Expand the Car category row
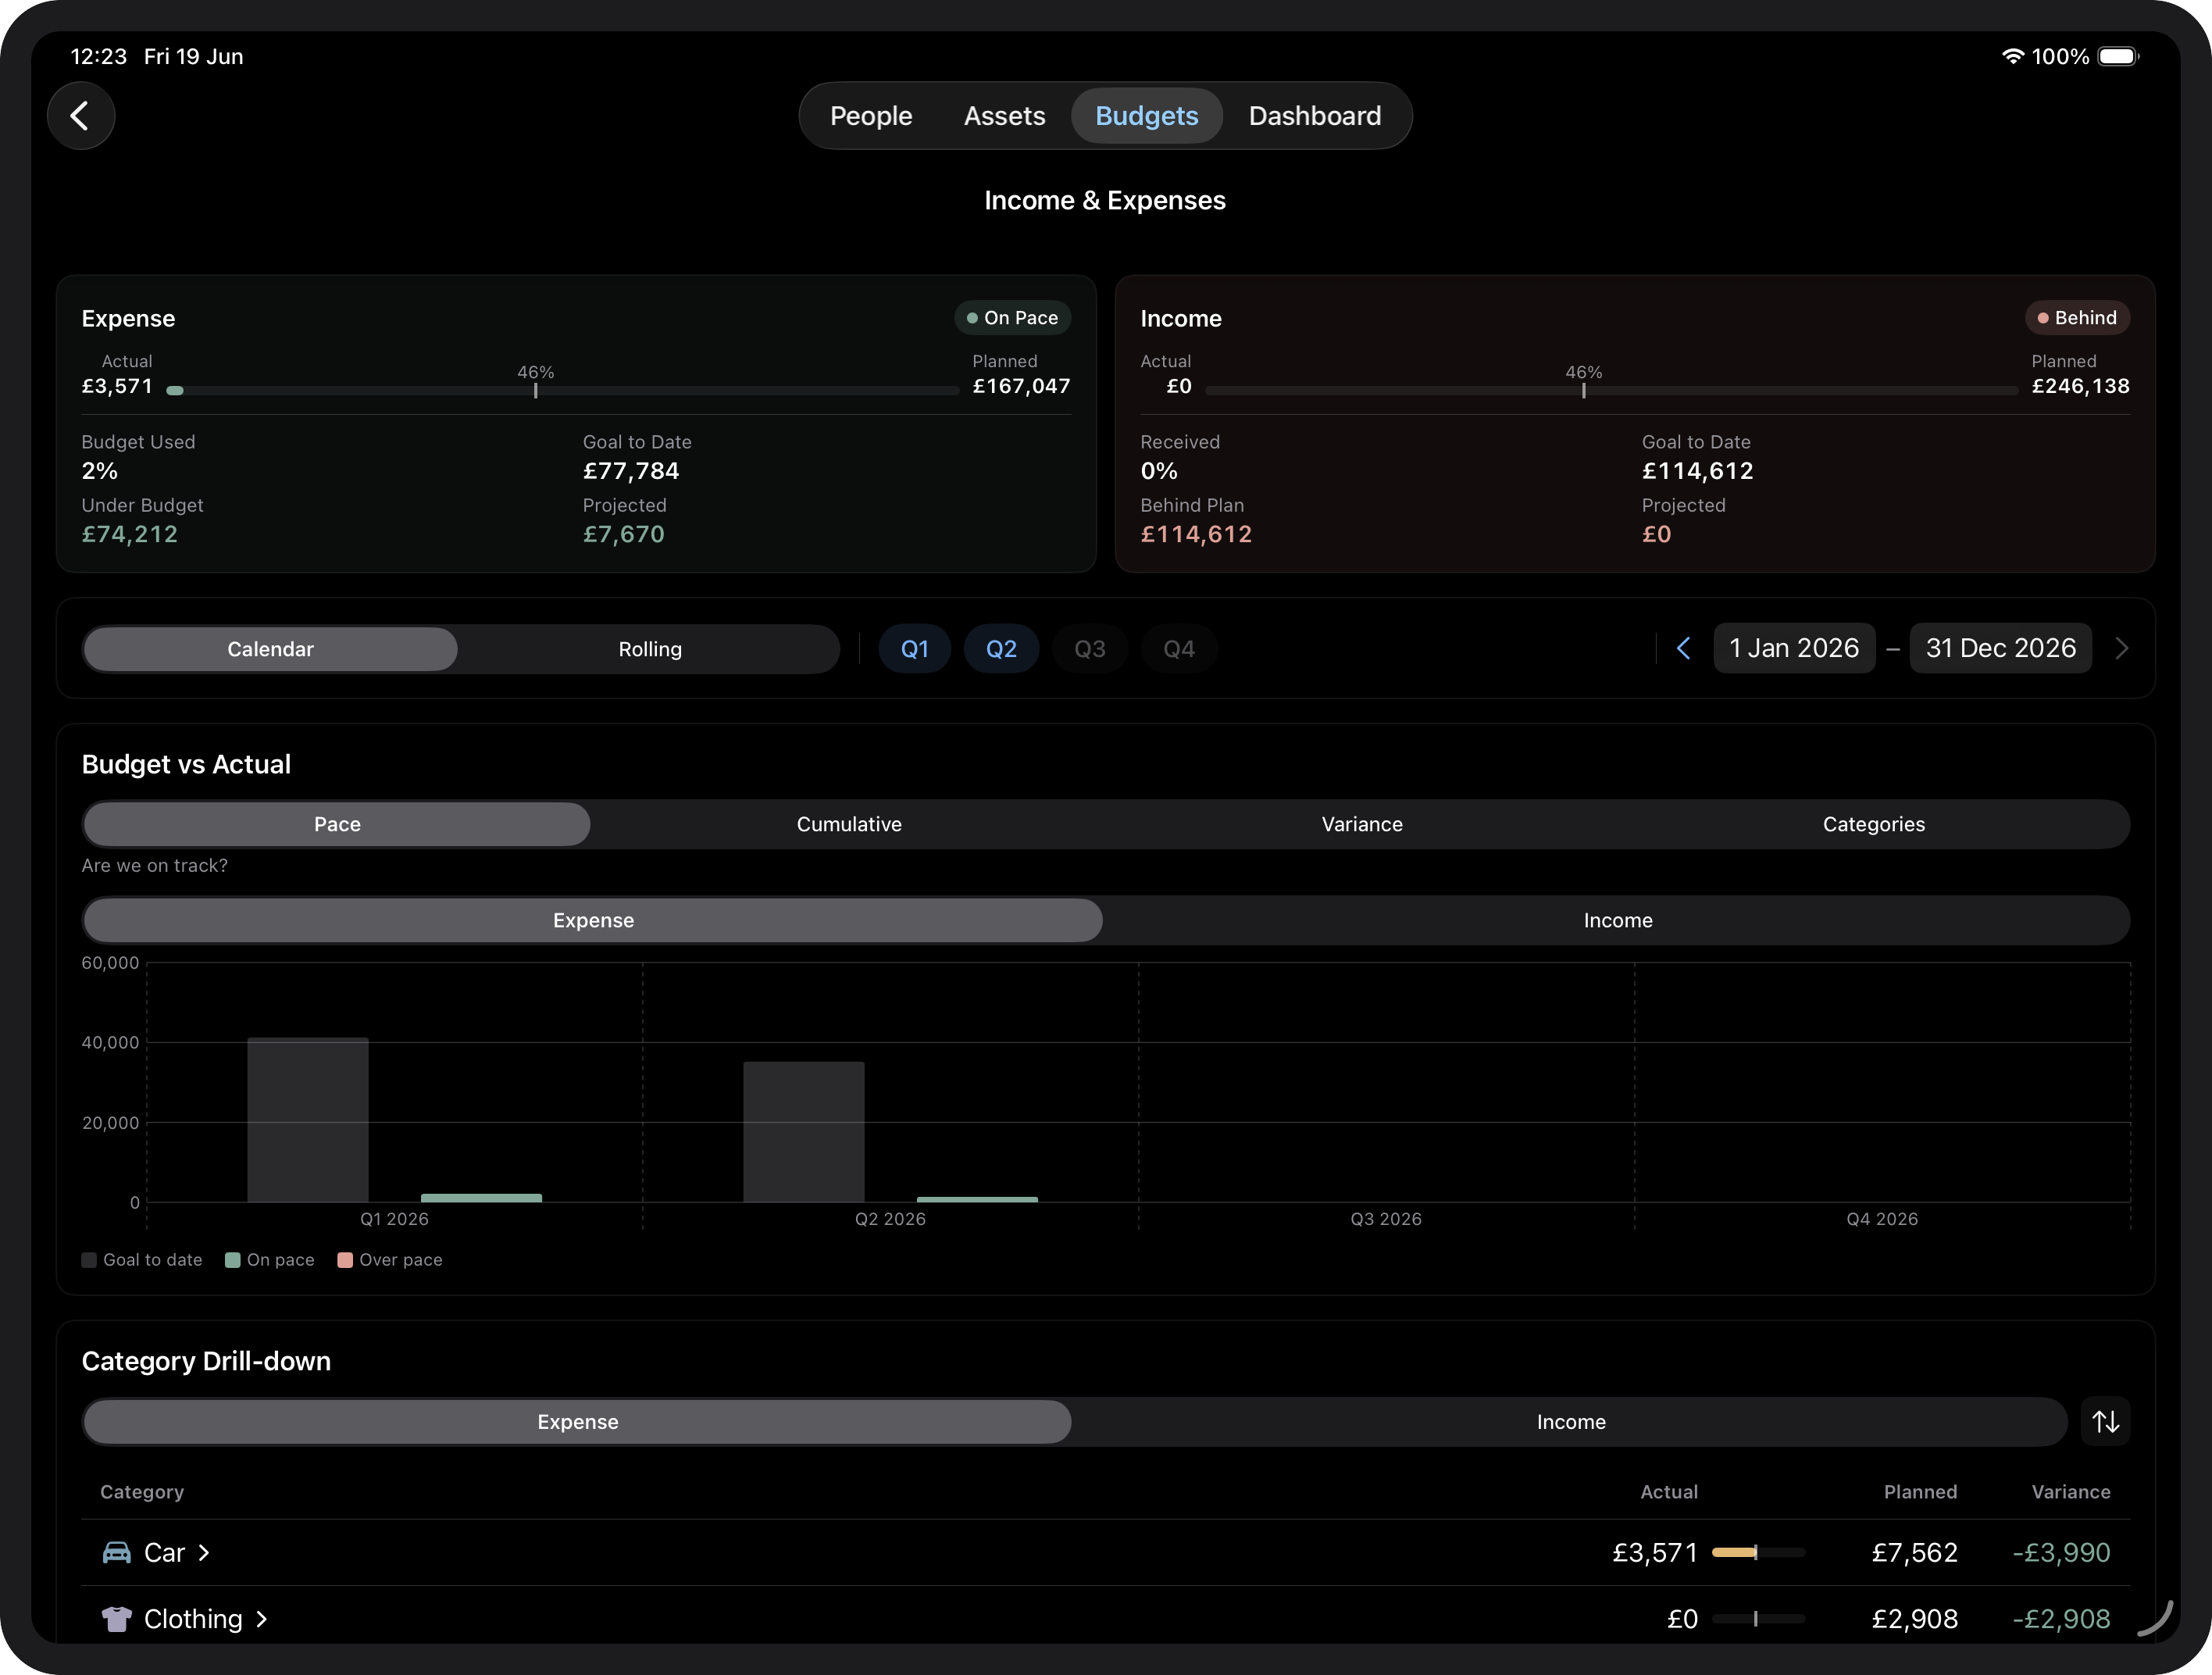 [1106, 1552]
